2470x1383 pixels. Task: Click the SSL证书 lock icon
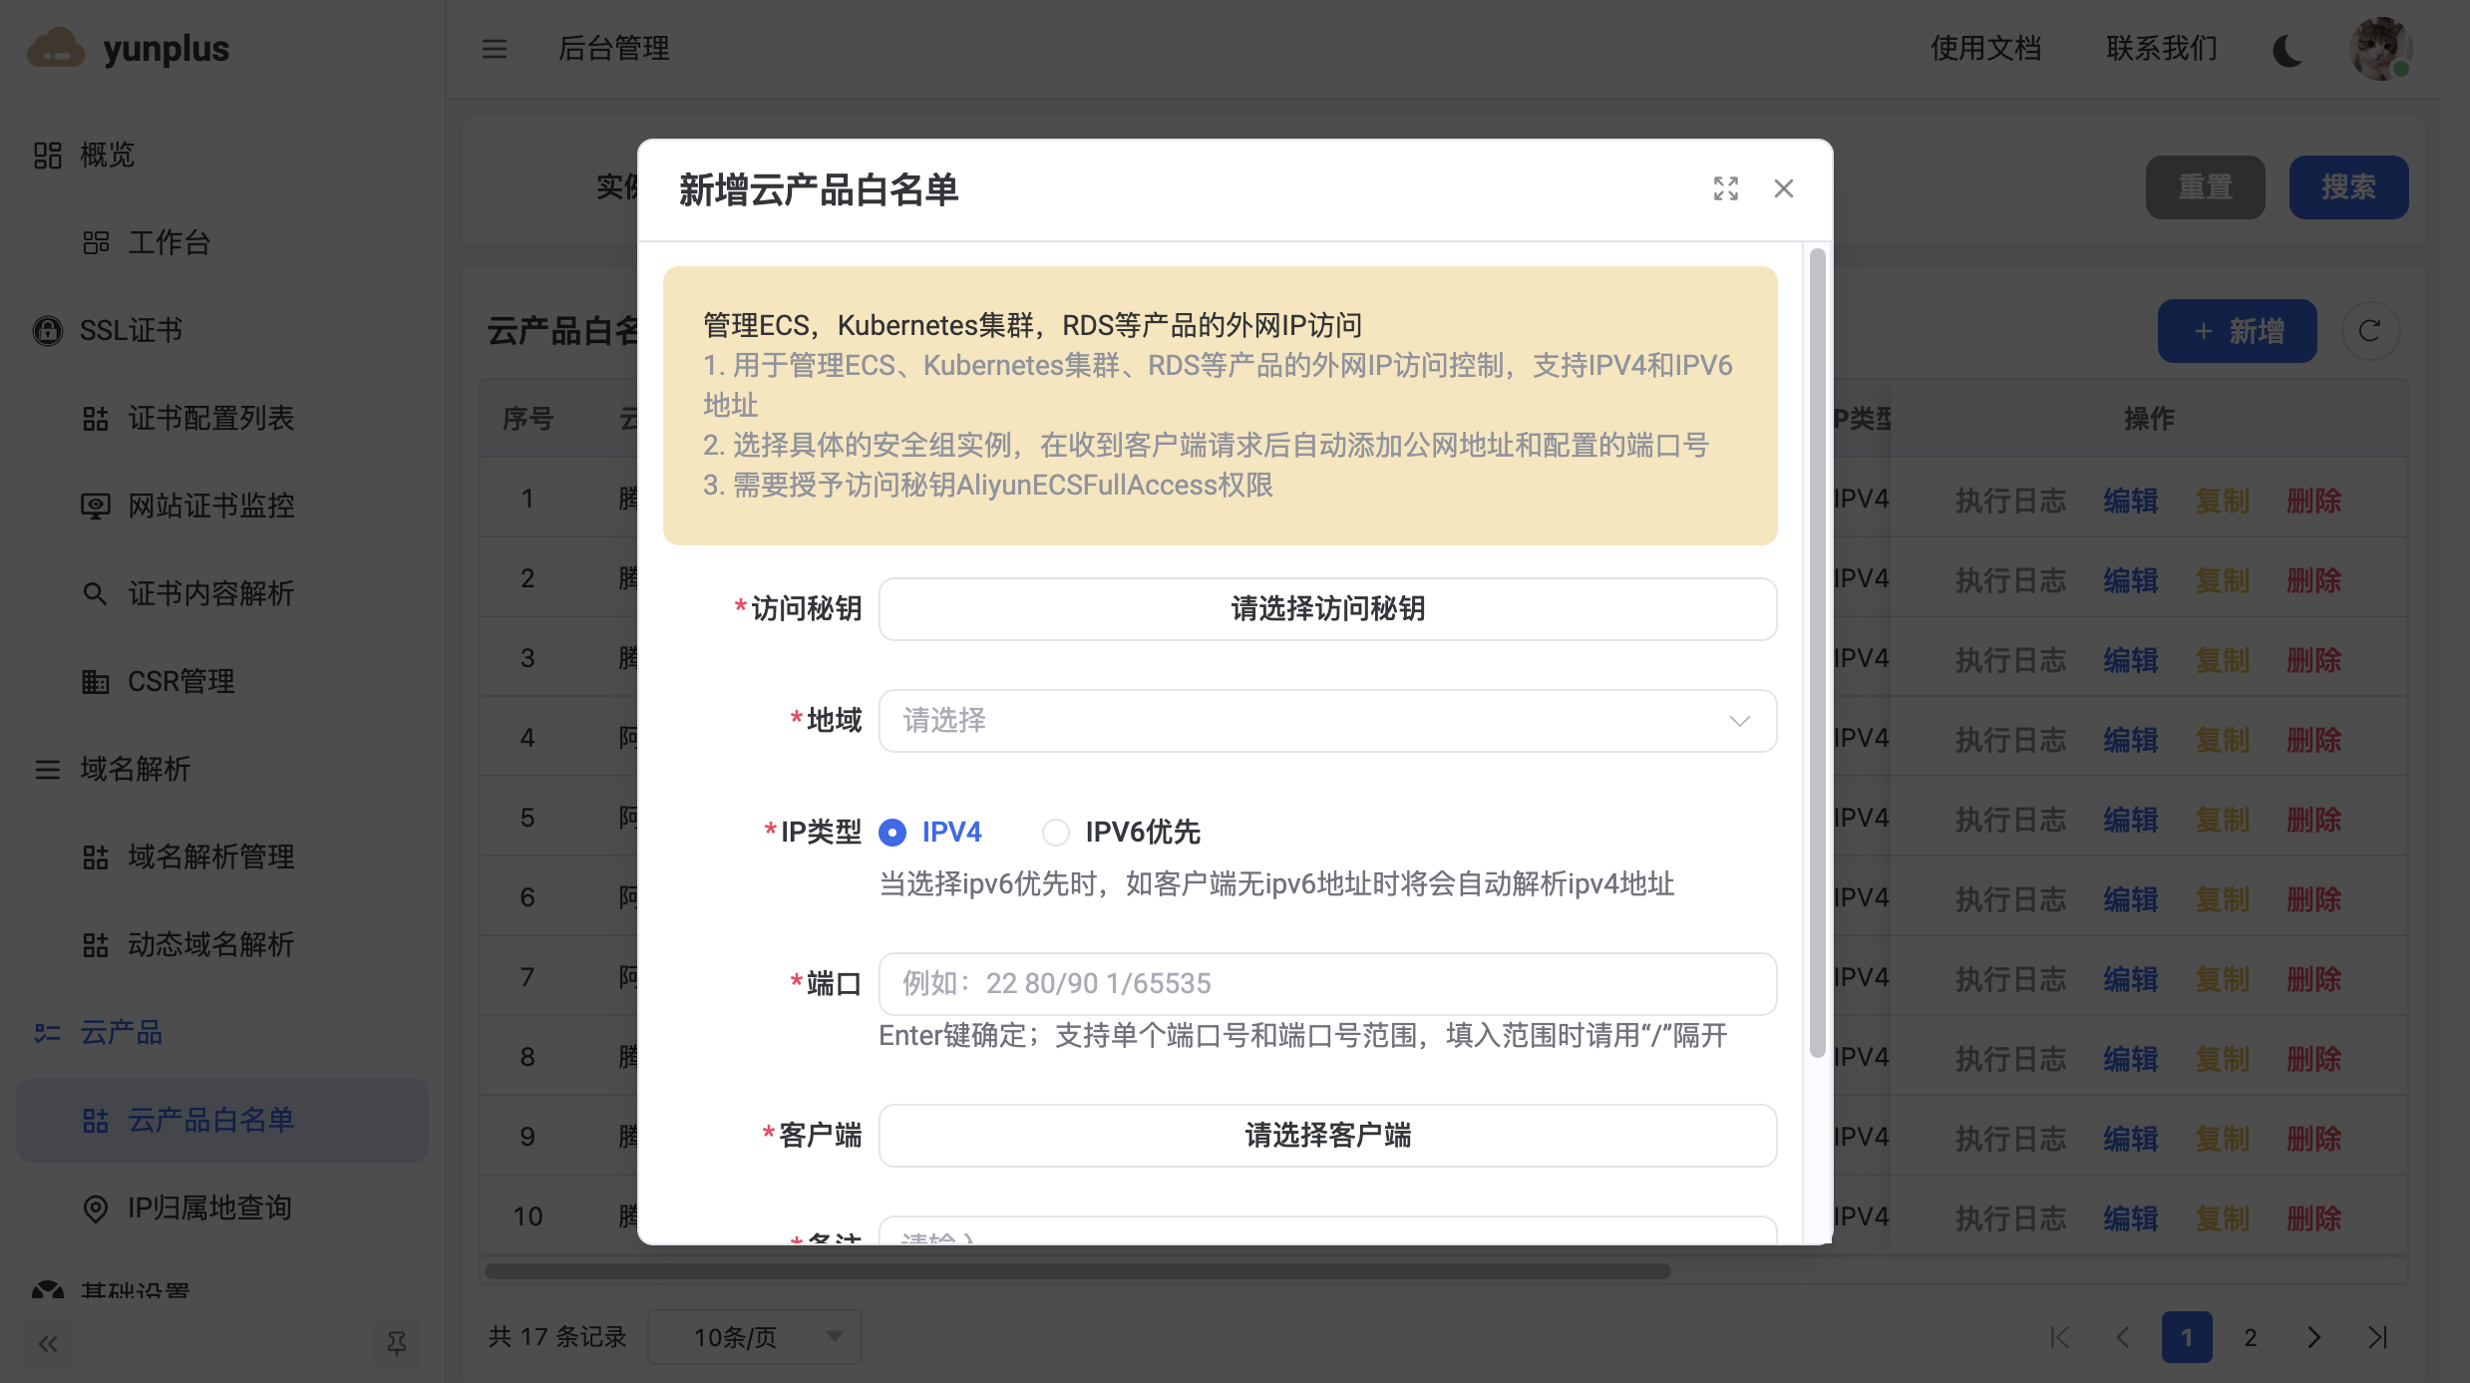[47, 330]
